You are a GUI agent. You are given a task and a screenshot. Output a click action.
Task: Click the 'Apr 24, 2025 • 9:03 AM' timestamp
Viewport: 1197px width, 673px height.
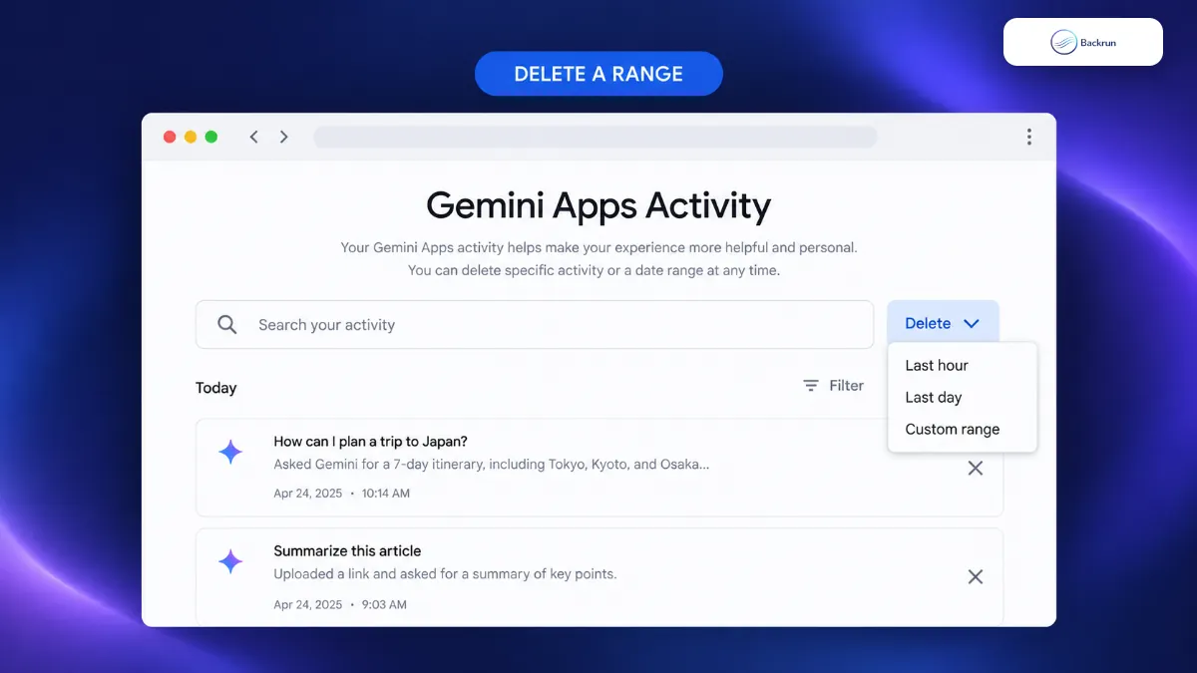340,604
